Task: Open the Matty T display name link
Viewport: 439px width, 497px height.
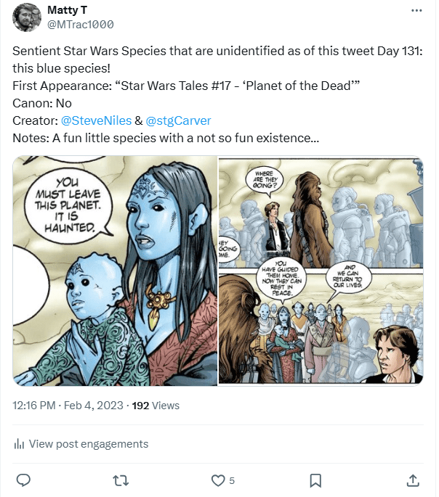Action: coord(69,10)
